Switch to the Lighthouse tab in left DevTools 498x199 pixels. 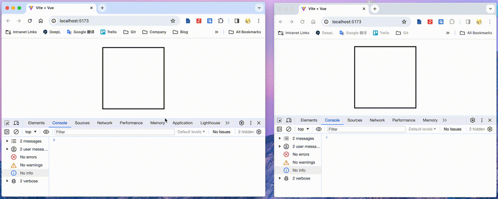tap(210, 123)
